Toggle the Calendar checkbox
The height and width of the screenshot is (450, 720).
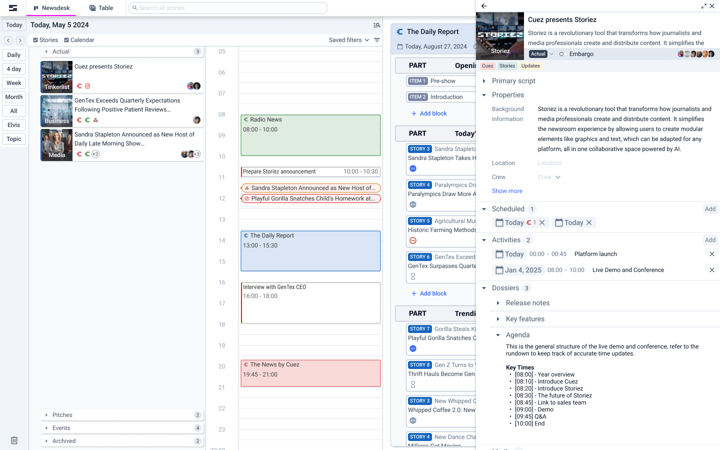pyautogui.click(x=66, y=40)
